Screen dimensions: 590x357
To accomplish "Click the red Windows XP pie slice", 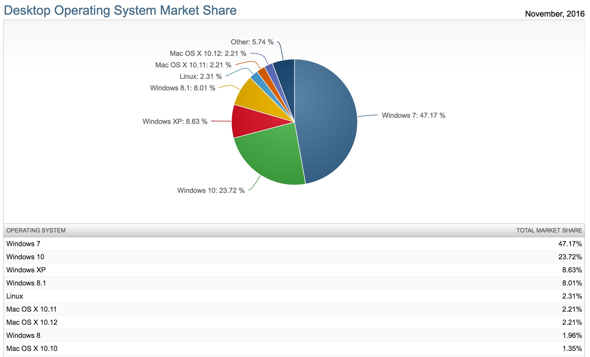I will (x=252, y=121).
